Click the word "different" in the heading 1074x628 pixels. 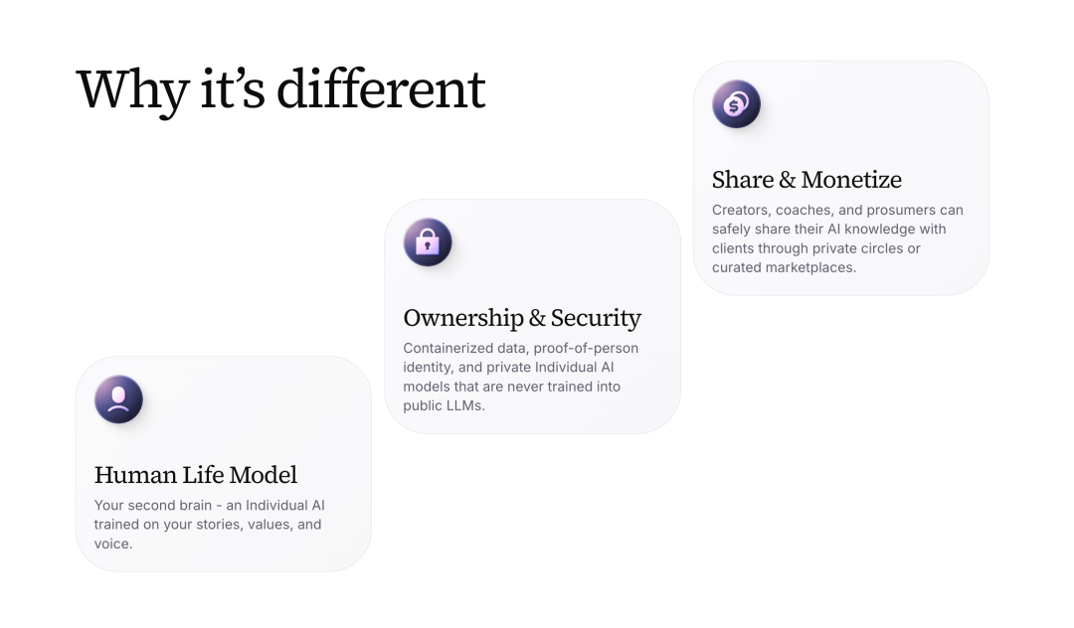381,88
